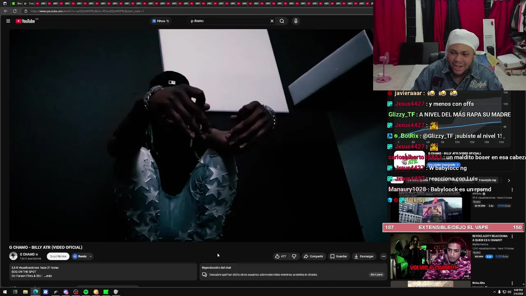The height and width of the screenshot is (296, 526).
Task: Open the YouTube hamburger guide menu
Action: pyautogui.click(x=8, y=21)
